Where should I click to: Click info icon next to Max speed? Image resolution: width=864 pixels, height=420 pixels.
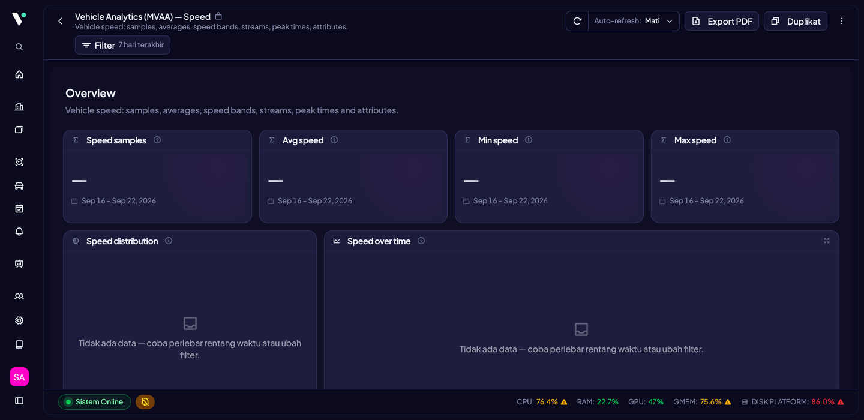pyautogui.click(x=727, y=140)
